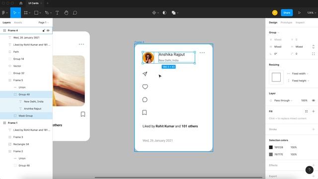This screenshot has width=318, height=179.
Task: Switch to the Inspect tab
Action: (300, 22)
